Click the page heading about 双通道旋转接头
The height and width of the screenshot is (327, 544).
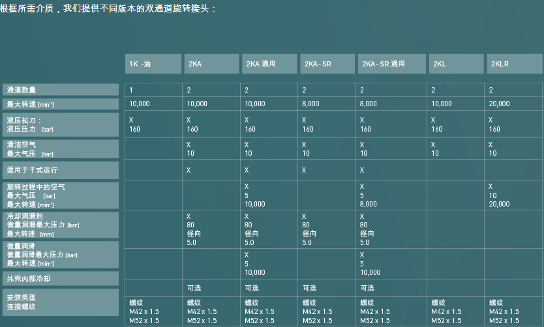click(x=108, y=9)
